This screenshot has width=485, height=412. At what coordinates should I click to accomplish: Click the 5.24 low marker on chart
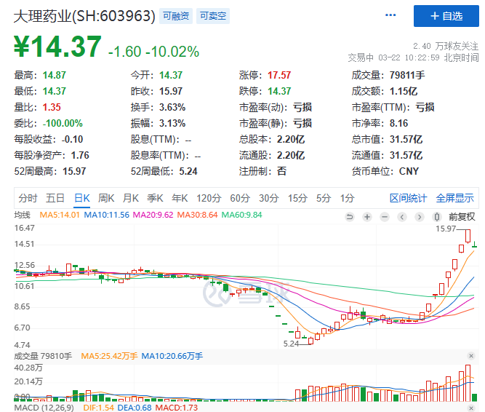pos(291,344)
